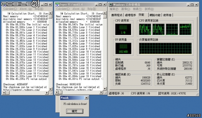This screenshot has height=118, width=202.
Task: Open 說明 menu in Task Manager
Action: click(x=149, y=9)
